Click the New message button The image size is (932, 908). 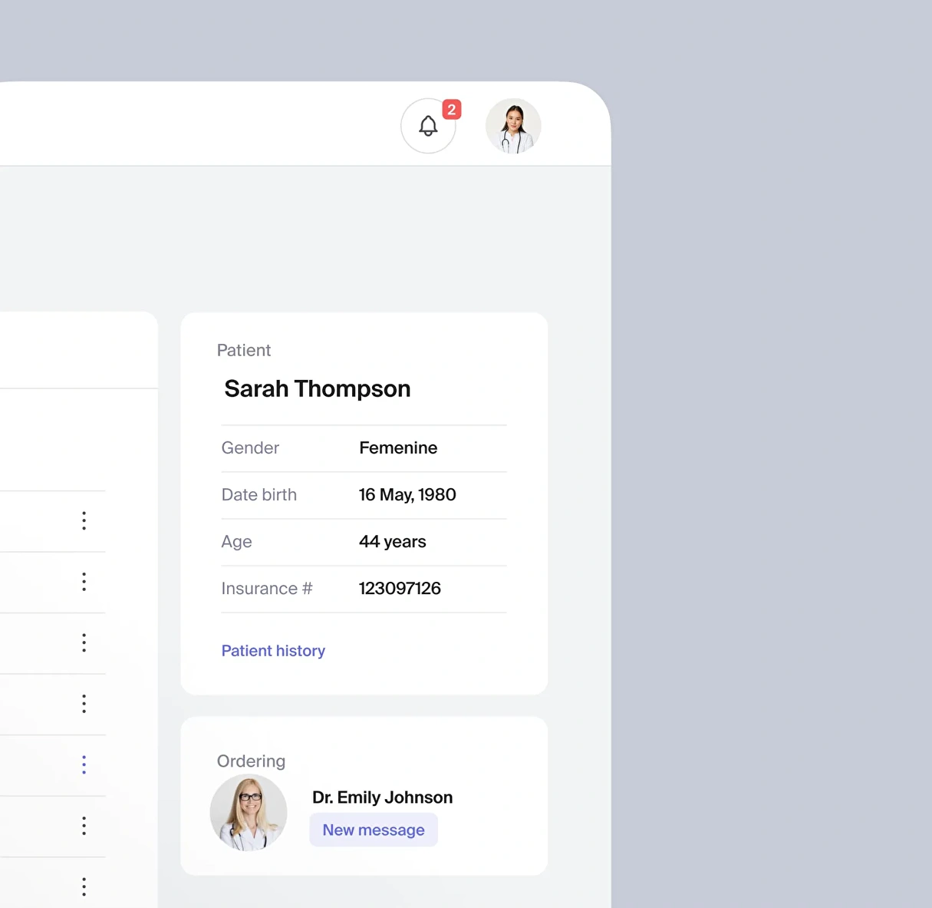coord(374,830)
